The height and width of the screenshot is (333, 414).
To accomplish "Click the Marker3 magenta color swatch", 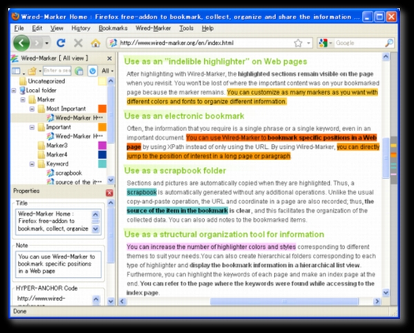I will [102, 145].
